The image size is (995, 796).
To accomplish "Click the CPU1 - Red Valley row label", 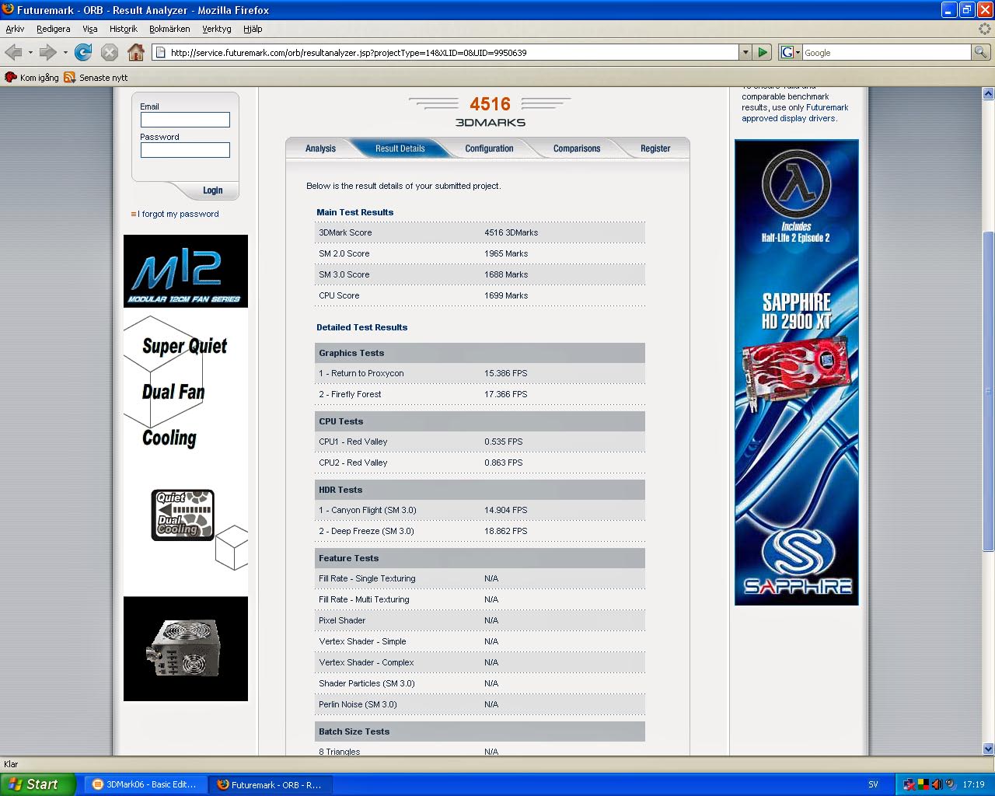I will pyautogui.click(x=353, y=442).
